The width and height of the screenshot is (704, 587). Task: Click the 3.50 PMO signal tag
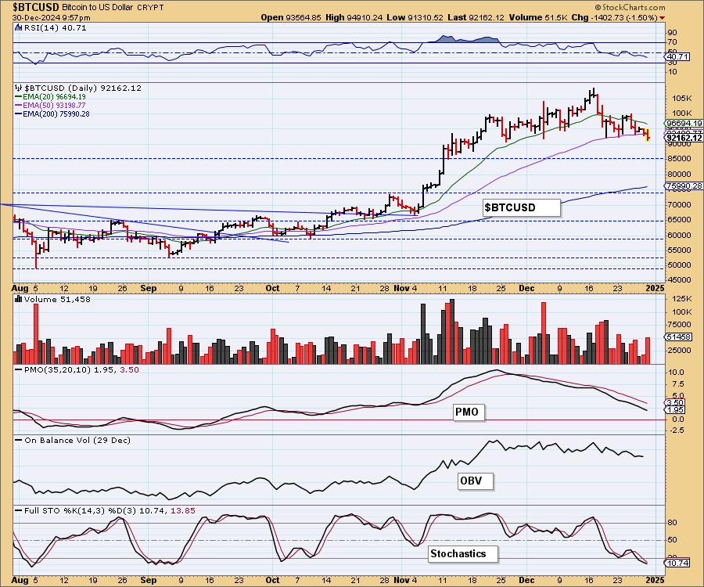[675, 403]
